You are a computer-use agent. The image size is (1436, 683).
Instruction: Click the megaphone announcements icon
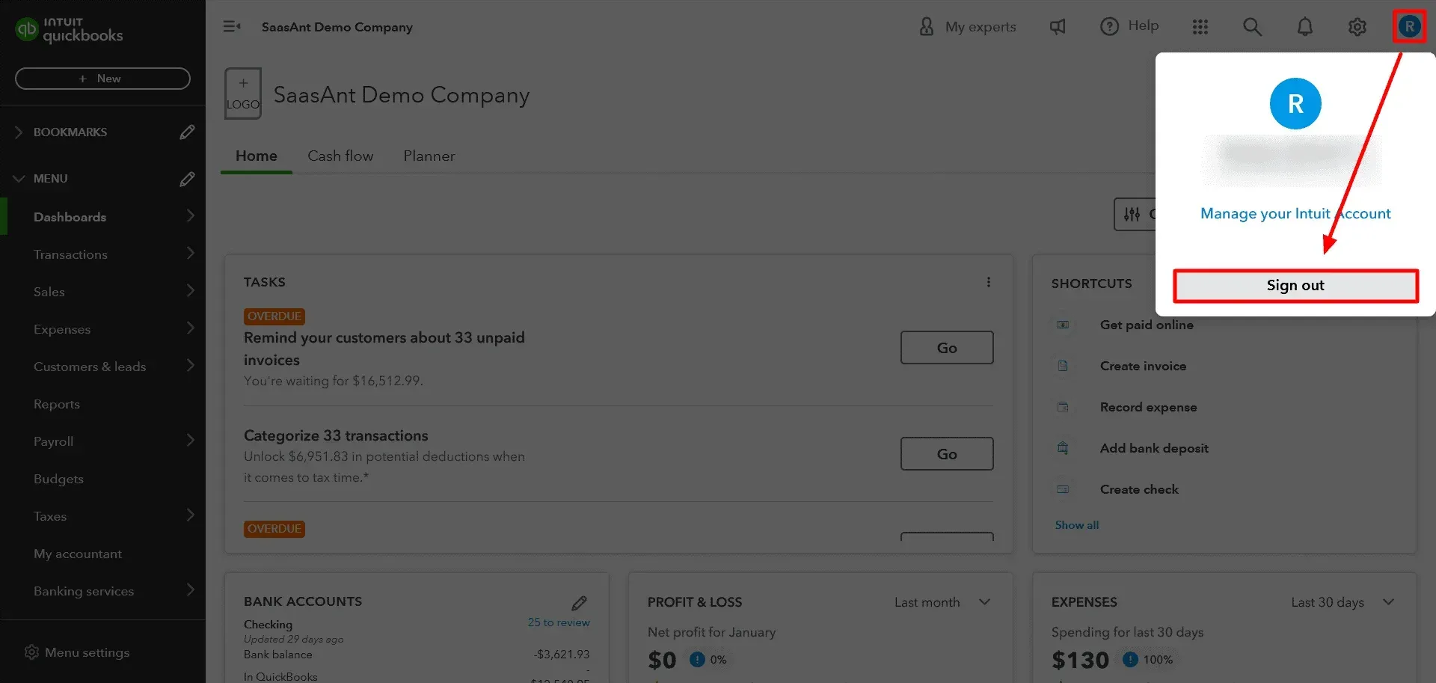click(x=1058, y=27)
